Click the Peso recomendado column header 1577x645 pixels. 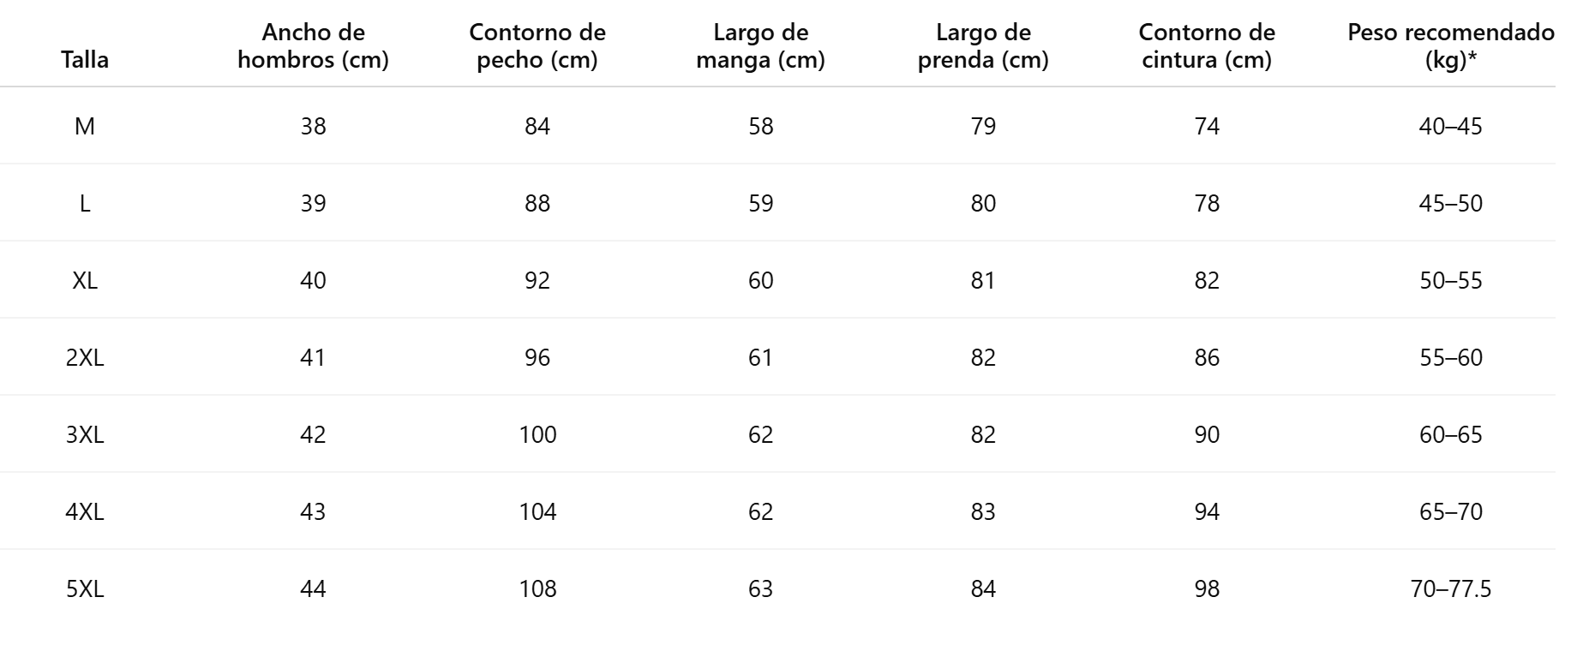click(1450, 46)
